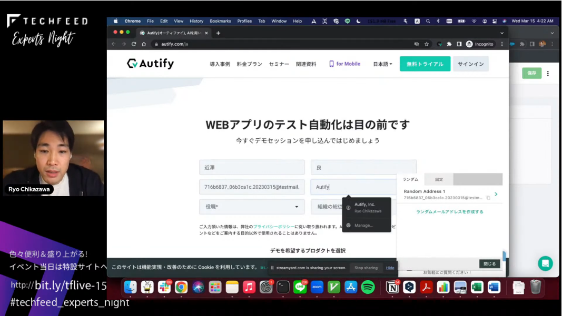Open Chrome side panel icon
Screen dimensions: 562x316
click(459, 44)
